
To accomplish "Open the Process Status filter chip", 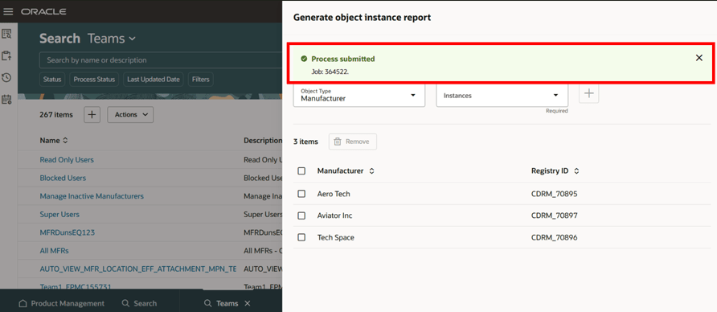I will click(x=94, y=80).
